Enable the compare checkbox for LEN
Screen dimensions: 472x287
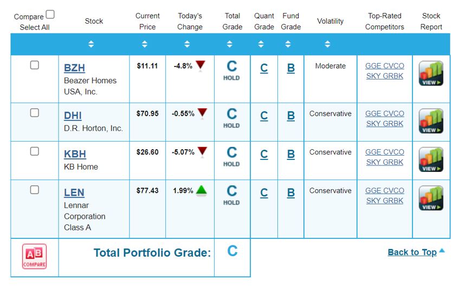(34, 190)
